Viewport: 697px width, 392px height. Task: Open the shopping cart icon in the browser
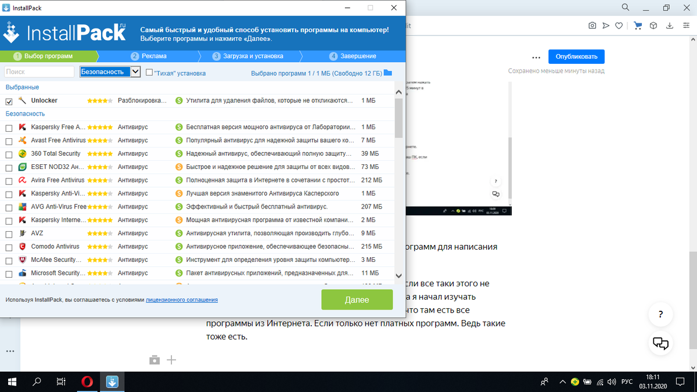coord(638,26)
